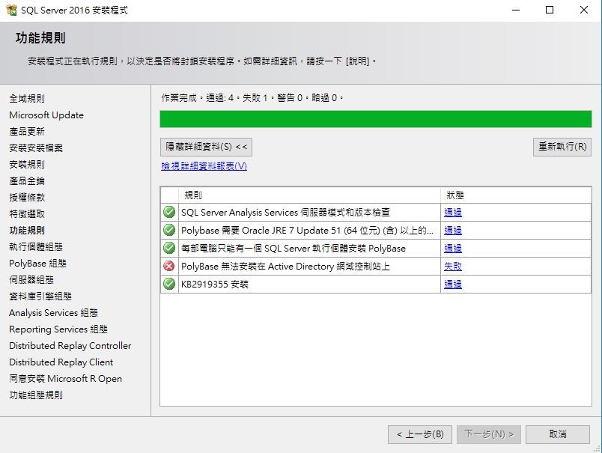Re-run rules with 重新執行(R) button
The width and height of the screenshot is (602, 453).
pos(562,147)
